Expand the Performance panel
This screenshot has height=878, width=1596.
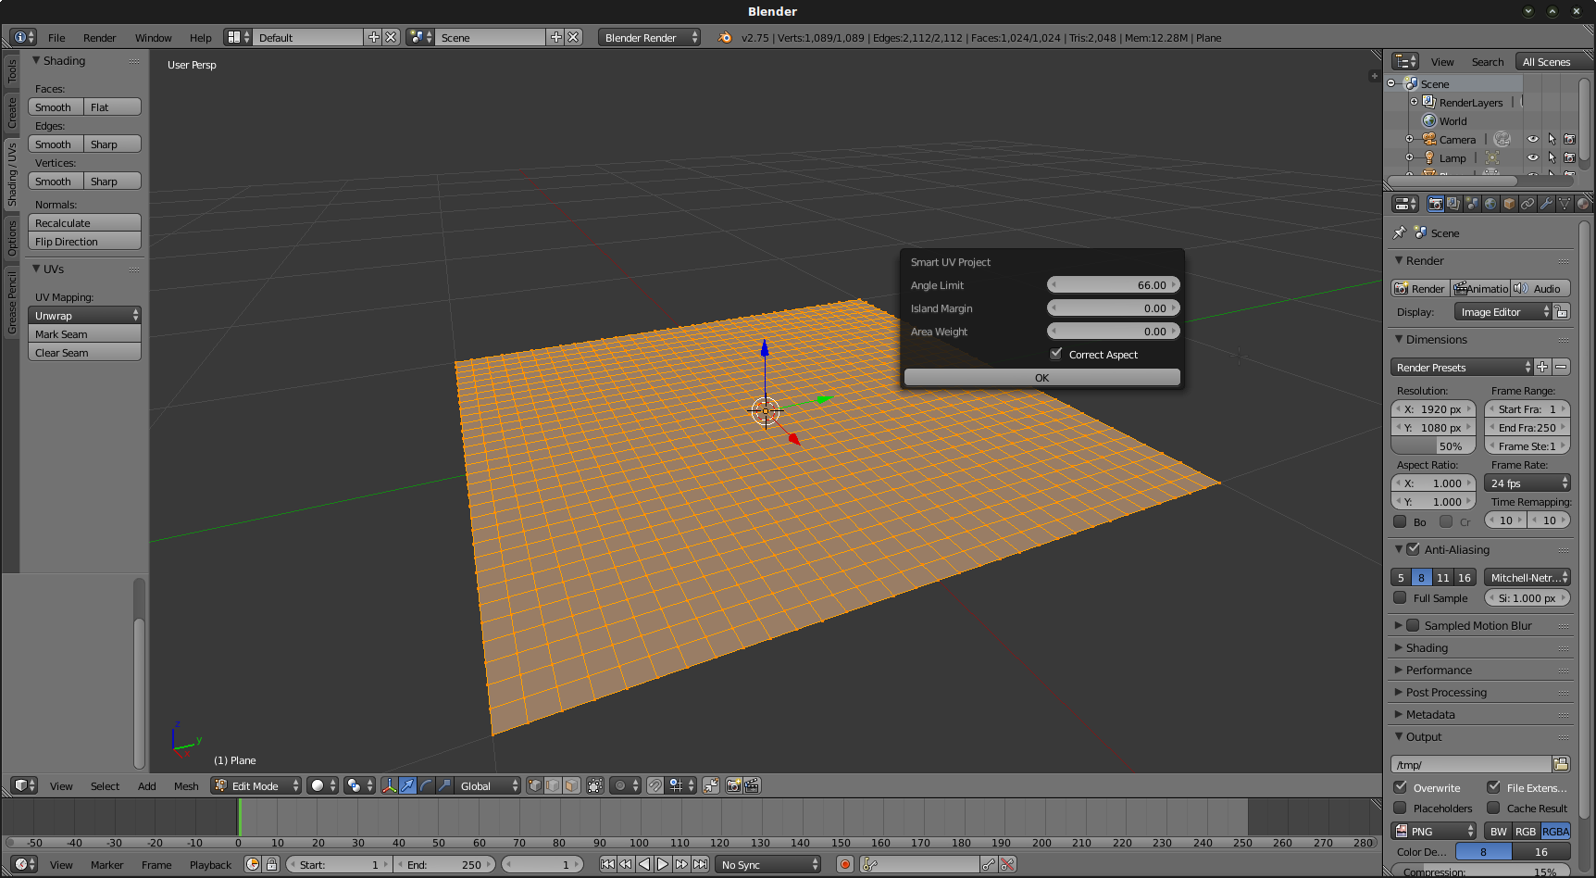1438,670
